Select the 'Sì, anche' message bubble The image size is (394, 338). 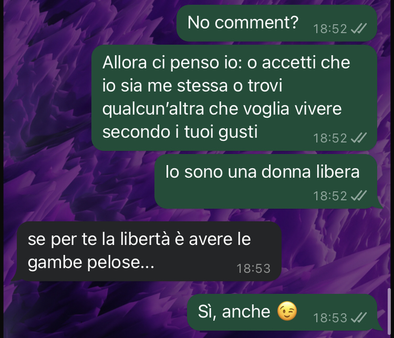[284, 312]
